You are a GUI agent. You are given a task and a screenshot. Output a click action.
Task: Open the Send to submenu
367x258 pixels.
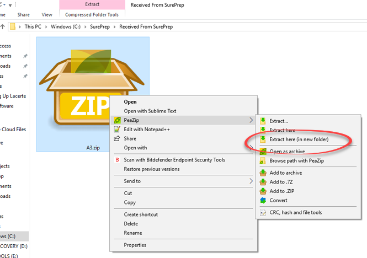click(x=183, y=181)
